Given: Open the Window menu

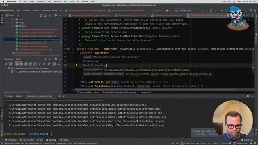Looking at the screenshot, I should pyautogui.click(x=85, y=2).
